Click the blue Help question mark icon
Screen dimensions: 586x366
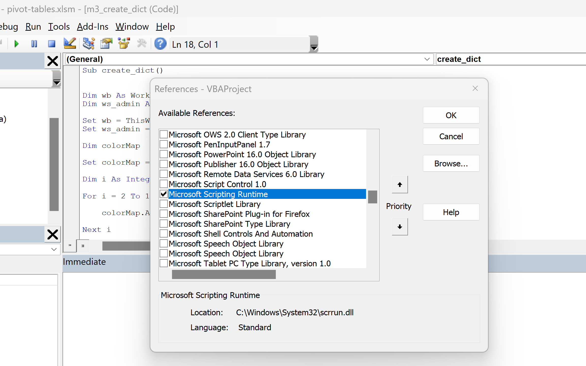[x=160, y=44]
